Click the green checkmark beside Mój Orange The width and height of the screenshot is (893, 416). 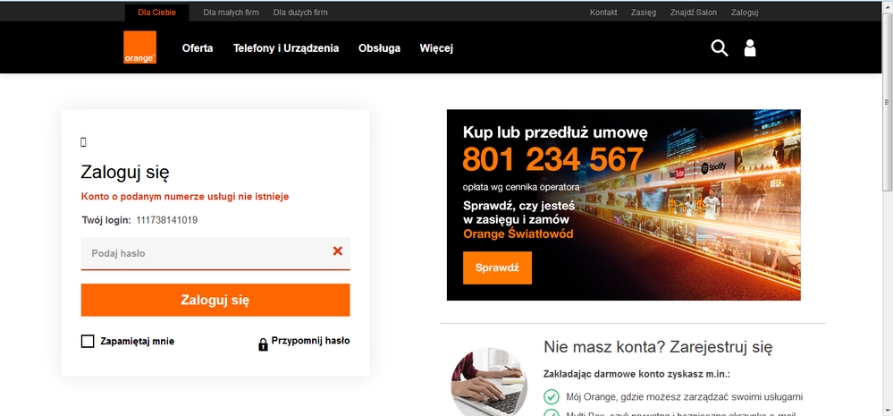pyautogui.click(x=551, y=396)
